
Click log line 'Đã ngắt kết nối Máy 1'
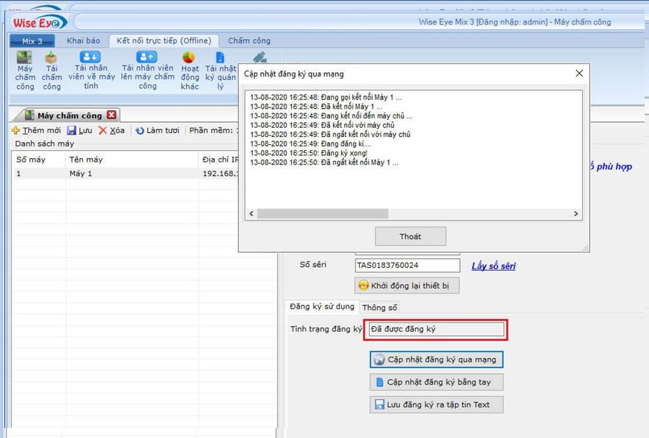tap(324, 162)
